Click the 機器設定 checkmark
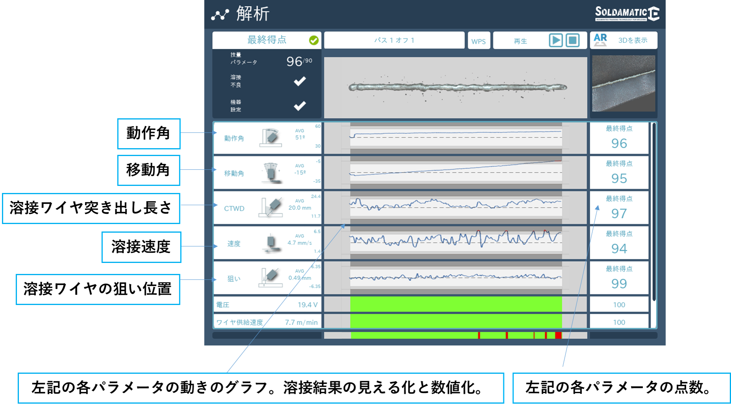Image resolution: width=731 pixels, height=406 pixels. 300,106
